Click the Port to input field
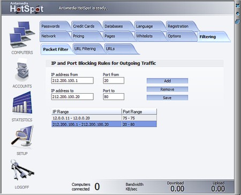The image size is (241, 195). click(114, 96)
